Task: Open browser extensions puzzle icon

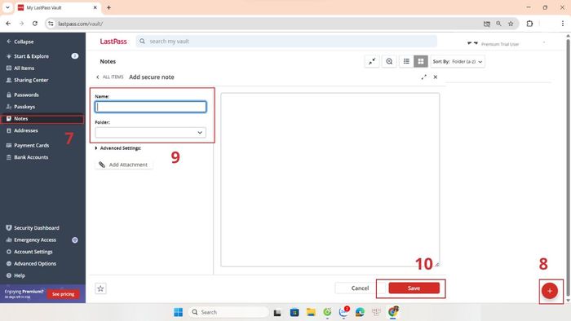Action: [529, 24]
